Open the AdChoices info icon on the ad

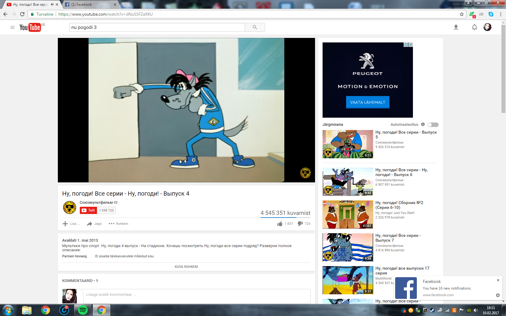406,45
